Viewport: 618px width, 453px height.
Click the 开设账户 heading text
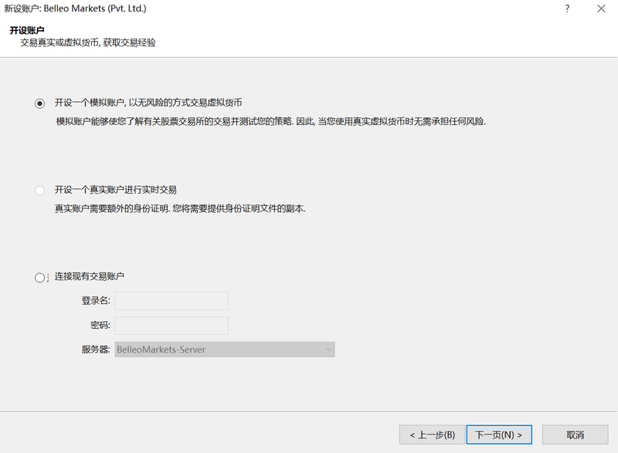pos(27,30)
